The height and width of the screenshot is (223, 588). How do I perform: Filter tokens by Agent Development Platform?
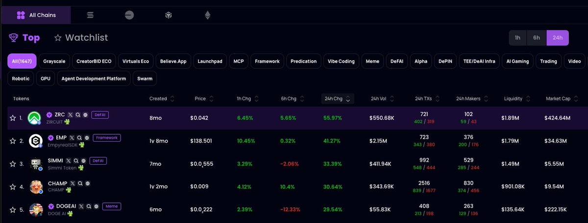(x=94, y=78)
